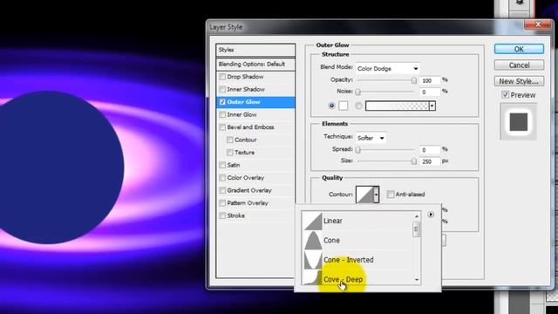558x314 pixels.
Task: Toggle the Anti-aliased checkbox
Action: pyautogui.click(x=391, y=195)
